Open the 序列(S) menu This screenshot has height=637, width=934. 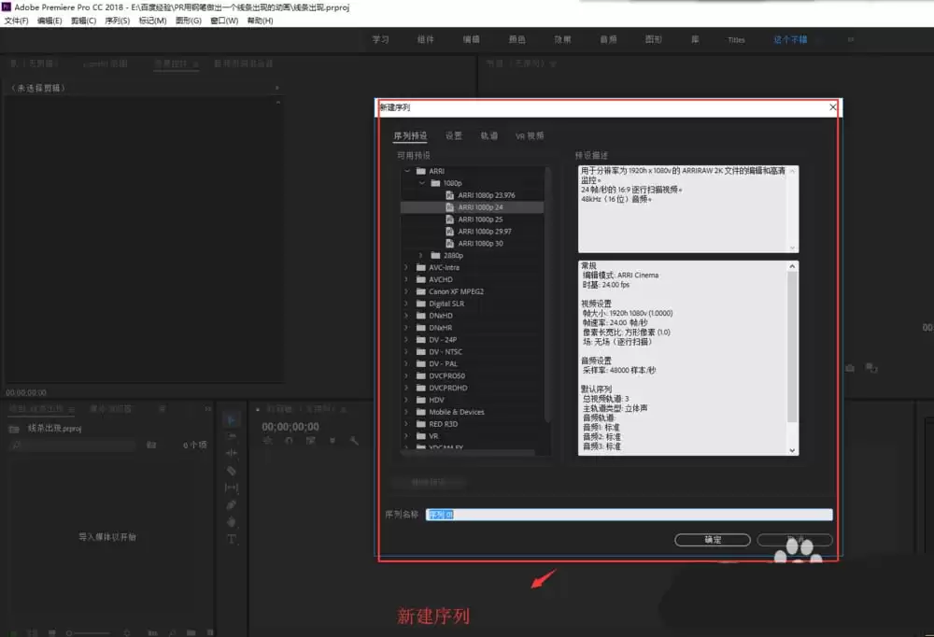(x=118, y=21)
